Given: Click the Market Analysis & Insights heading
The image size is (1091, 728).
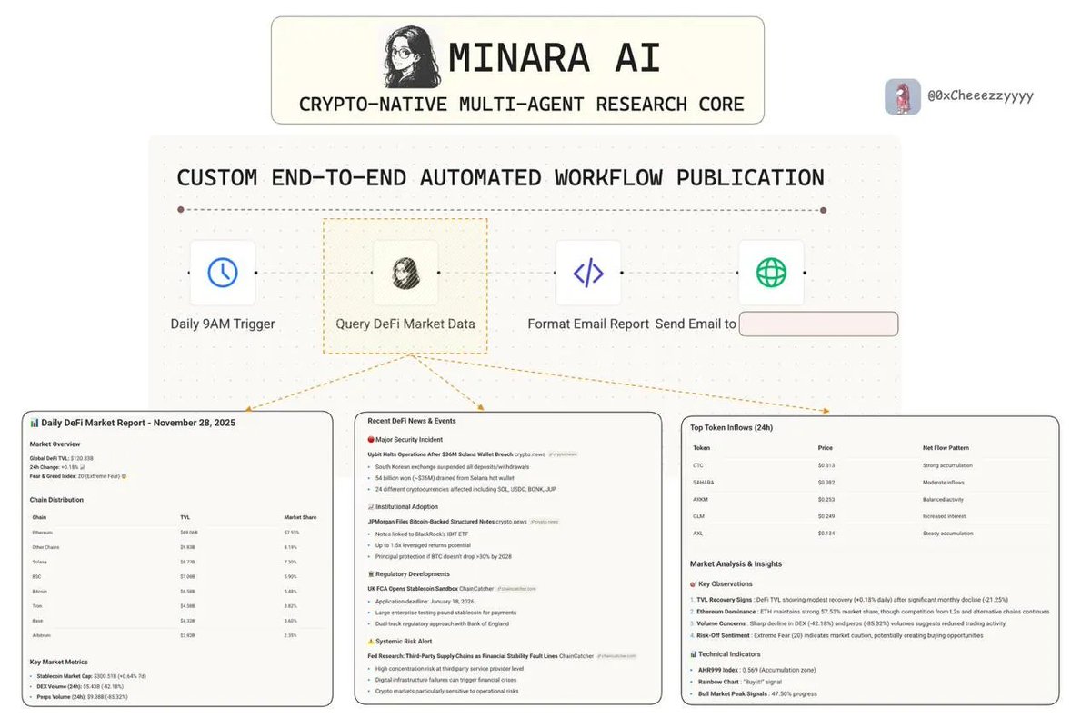Looking at the screenshot, I should [x=736, y=564].
